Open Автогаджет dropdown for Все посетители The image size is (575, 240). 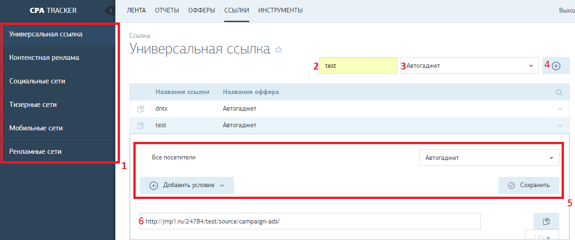click(489, 158)
